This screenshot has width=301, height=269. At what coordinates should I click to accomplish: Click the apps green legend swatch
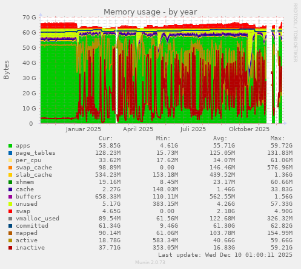pos(10,146)
